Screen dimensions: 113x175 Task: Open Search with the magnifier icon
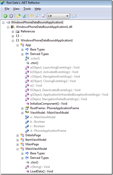[x=37, y=16]
